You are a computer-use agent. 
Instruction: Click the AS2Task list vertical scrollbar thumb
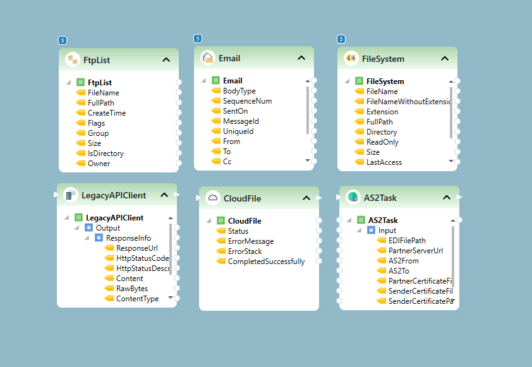tap(453, 256)
